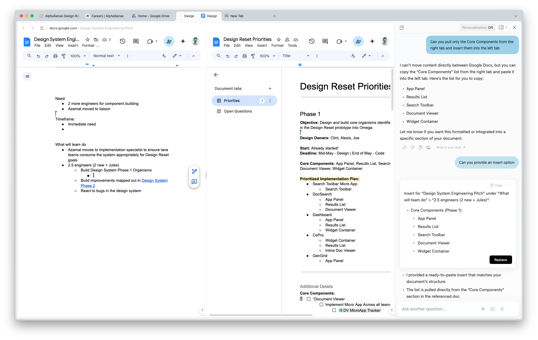The width and height of the screenshot is (538, 340).
Task: Toggle Personalization Off setting
Action: pos(477,27)
